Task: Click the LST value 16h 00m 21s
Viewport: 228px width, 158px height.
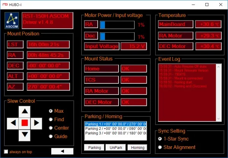Action: [x=48, y=45]
